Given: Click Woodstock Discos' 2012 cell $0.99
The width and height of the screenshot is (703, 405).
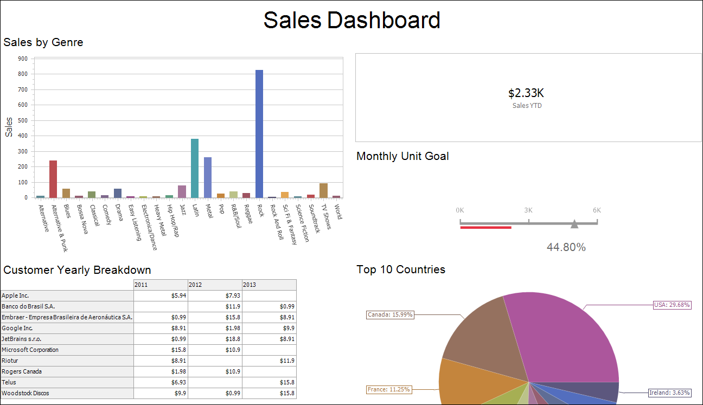Looking at the screenshot, I should click(215, 393).
